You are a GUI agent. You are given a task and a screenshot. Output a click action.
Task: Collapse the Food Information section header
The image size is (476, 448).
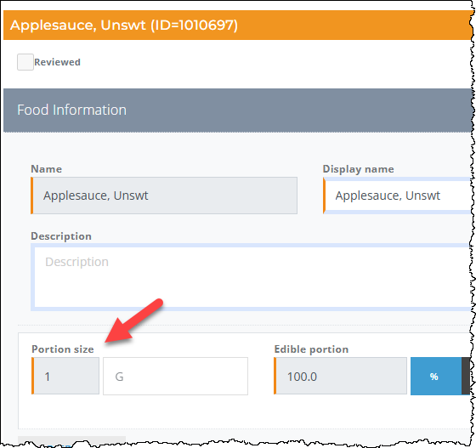[238, 111]
